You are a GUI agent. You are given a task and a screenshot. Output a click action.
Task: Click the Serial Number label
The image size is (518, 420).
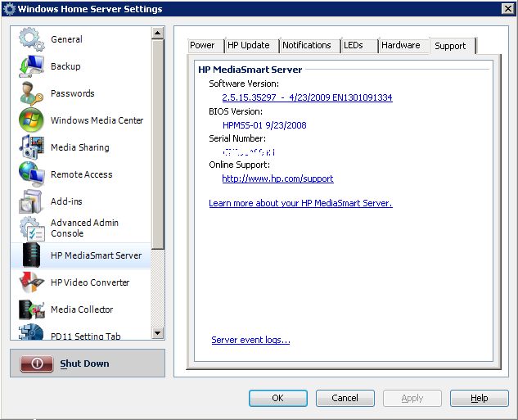click(x=237, y=138)
